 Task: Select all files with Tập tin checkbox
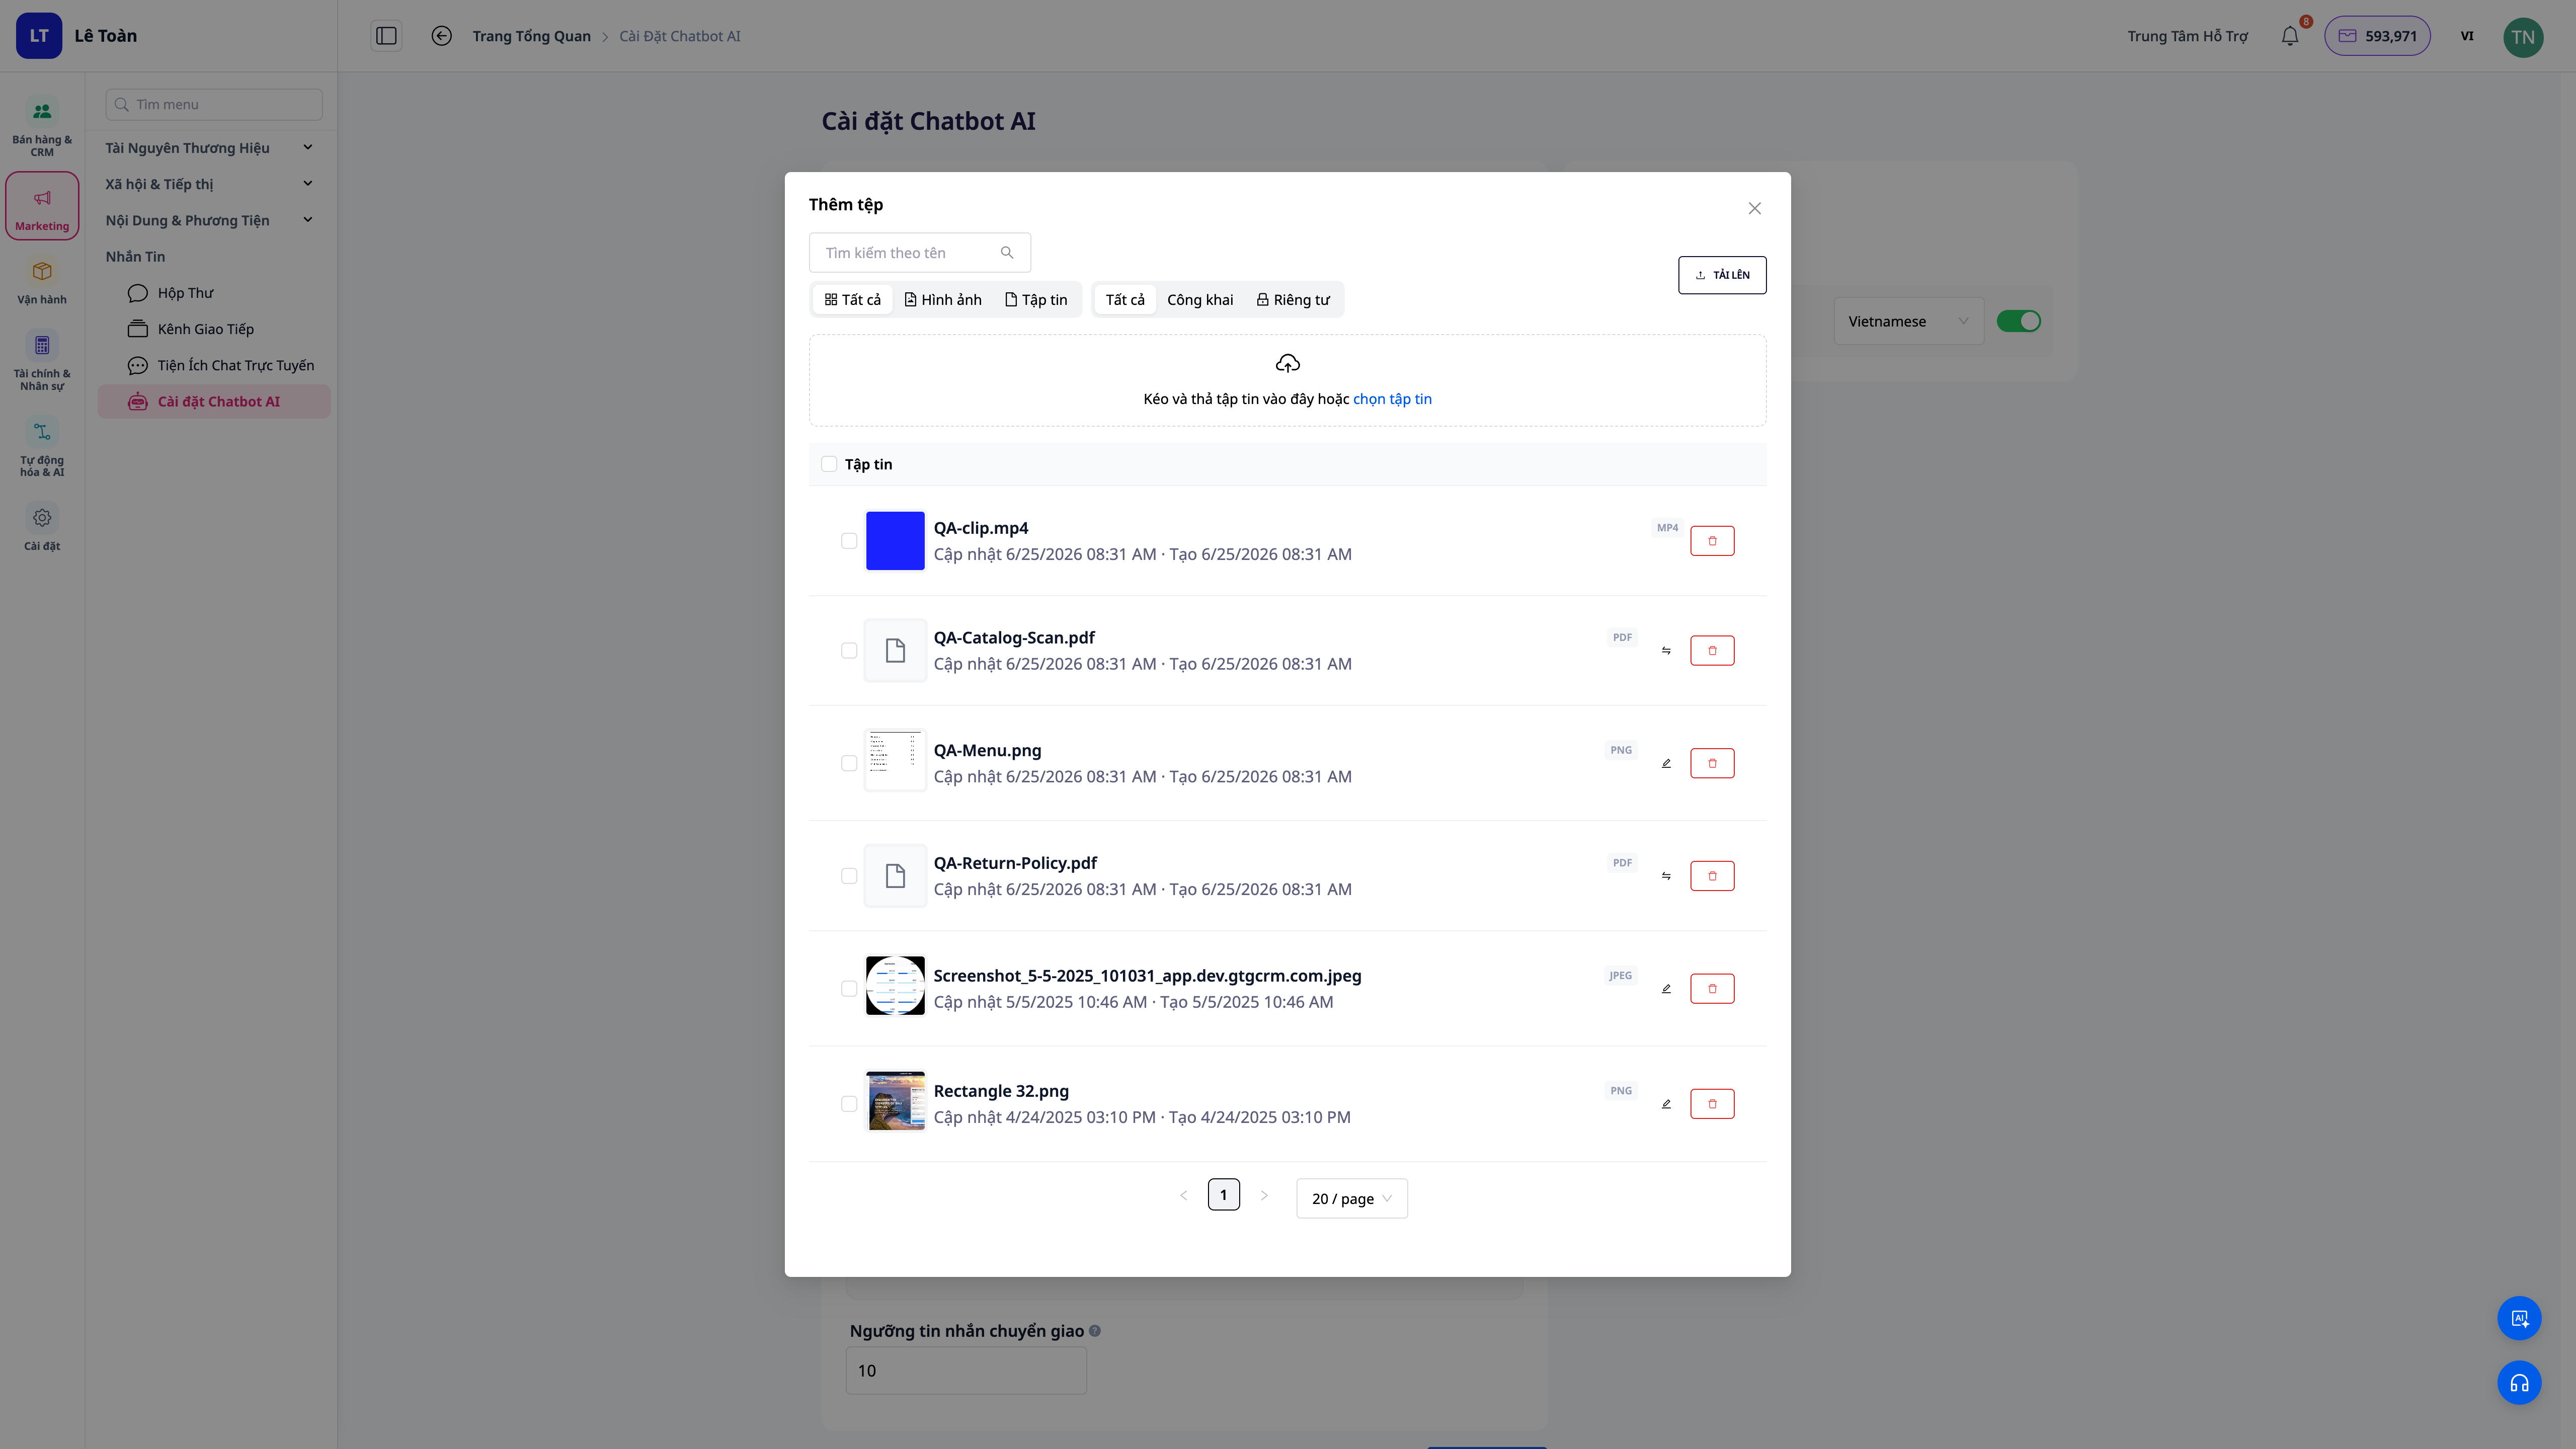[828, 464]
